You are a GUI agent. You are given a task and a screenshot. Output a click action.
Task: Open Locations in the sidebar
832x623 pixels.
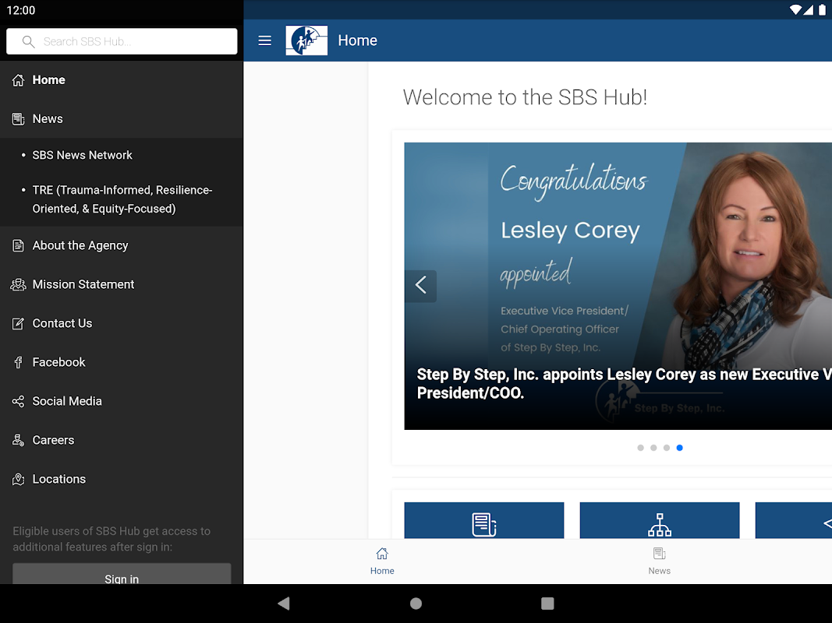point(122,479)
